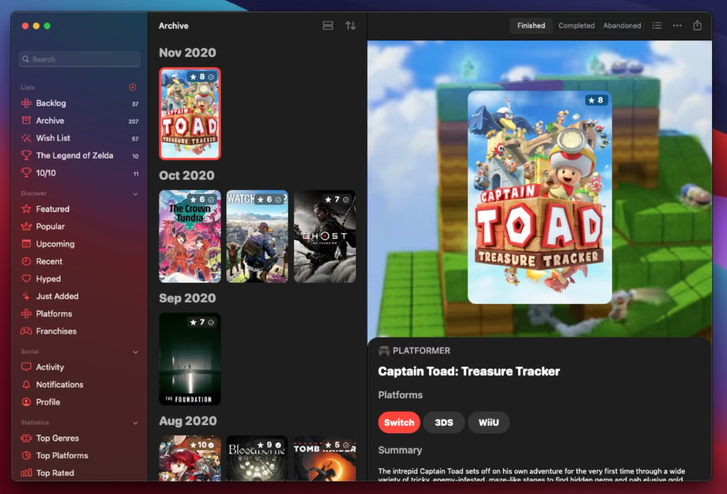This screenshot has width=727, height=494.
Task: Click the Aug 2020 section header
Action: pos(187,421)
